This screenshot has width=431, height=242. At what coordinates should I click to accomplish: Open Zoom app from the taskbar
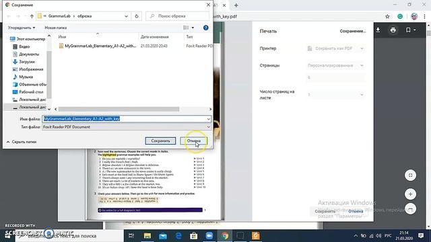tap(209, 236)
